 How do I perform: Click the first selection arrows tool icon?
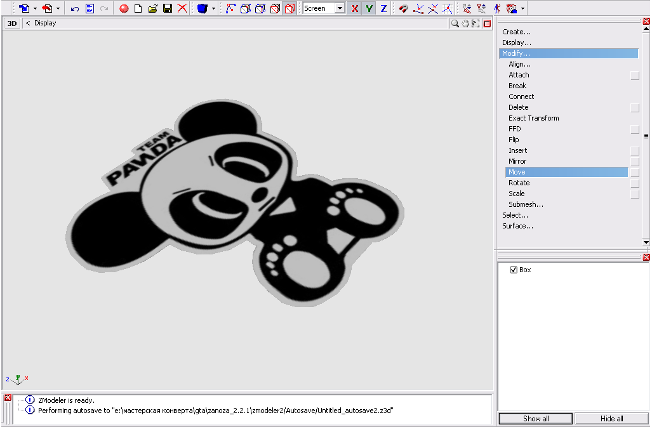[467, 8]
